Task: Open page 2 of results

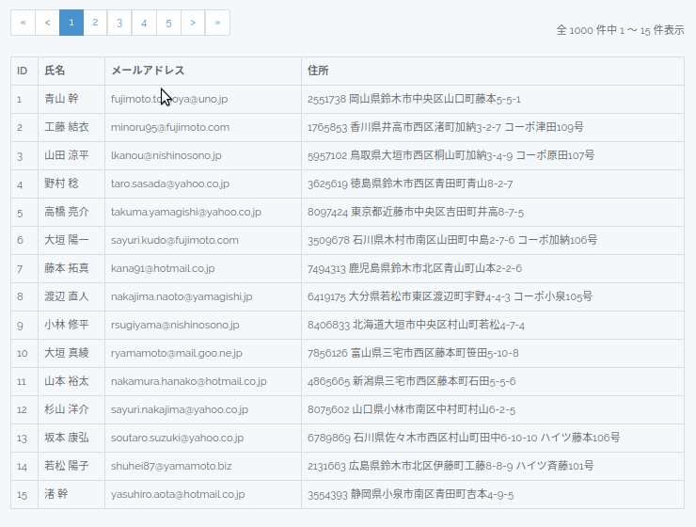Action: pyautogui.click(x=95, y=23)
